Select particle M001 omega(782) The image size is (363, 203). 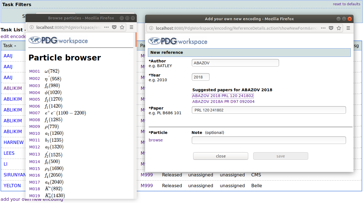35,72
